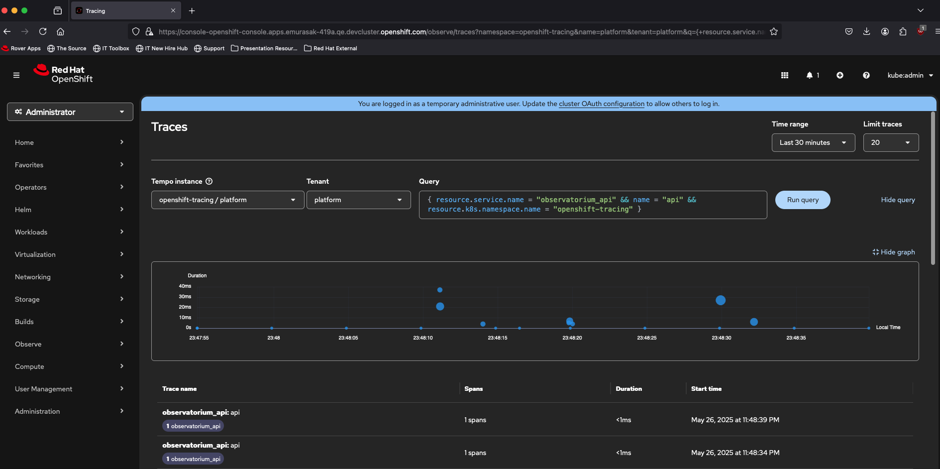This screenshot has height=469, width=940.
Task: Hide the scatter plot graph
Action: coord(894,252)
